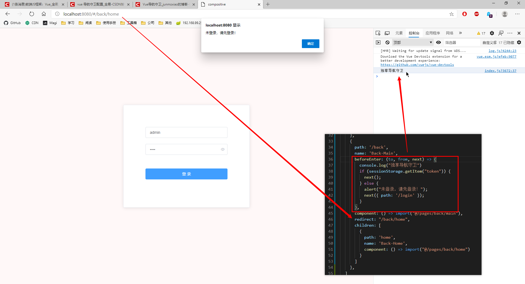Open the 应用程序 tab

coord(433,33)
